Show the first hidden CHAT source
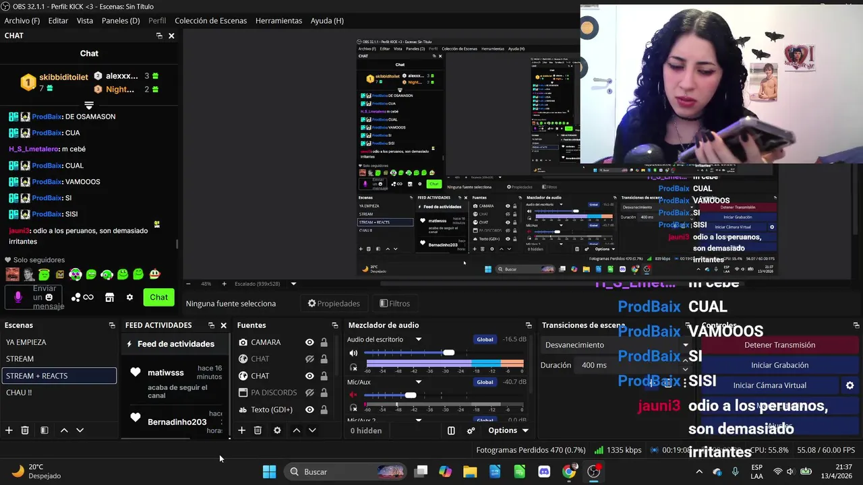Image resolution: width=863 pixels, height=485 pixels. coord(309,359)
